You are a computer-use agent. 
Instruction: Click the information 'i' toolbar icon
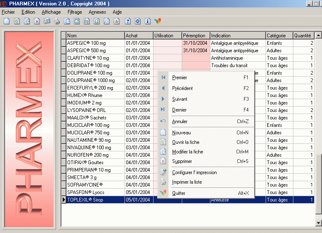[x=148, y=21]
